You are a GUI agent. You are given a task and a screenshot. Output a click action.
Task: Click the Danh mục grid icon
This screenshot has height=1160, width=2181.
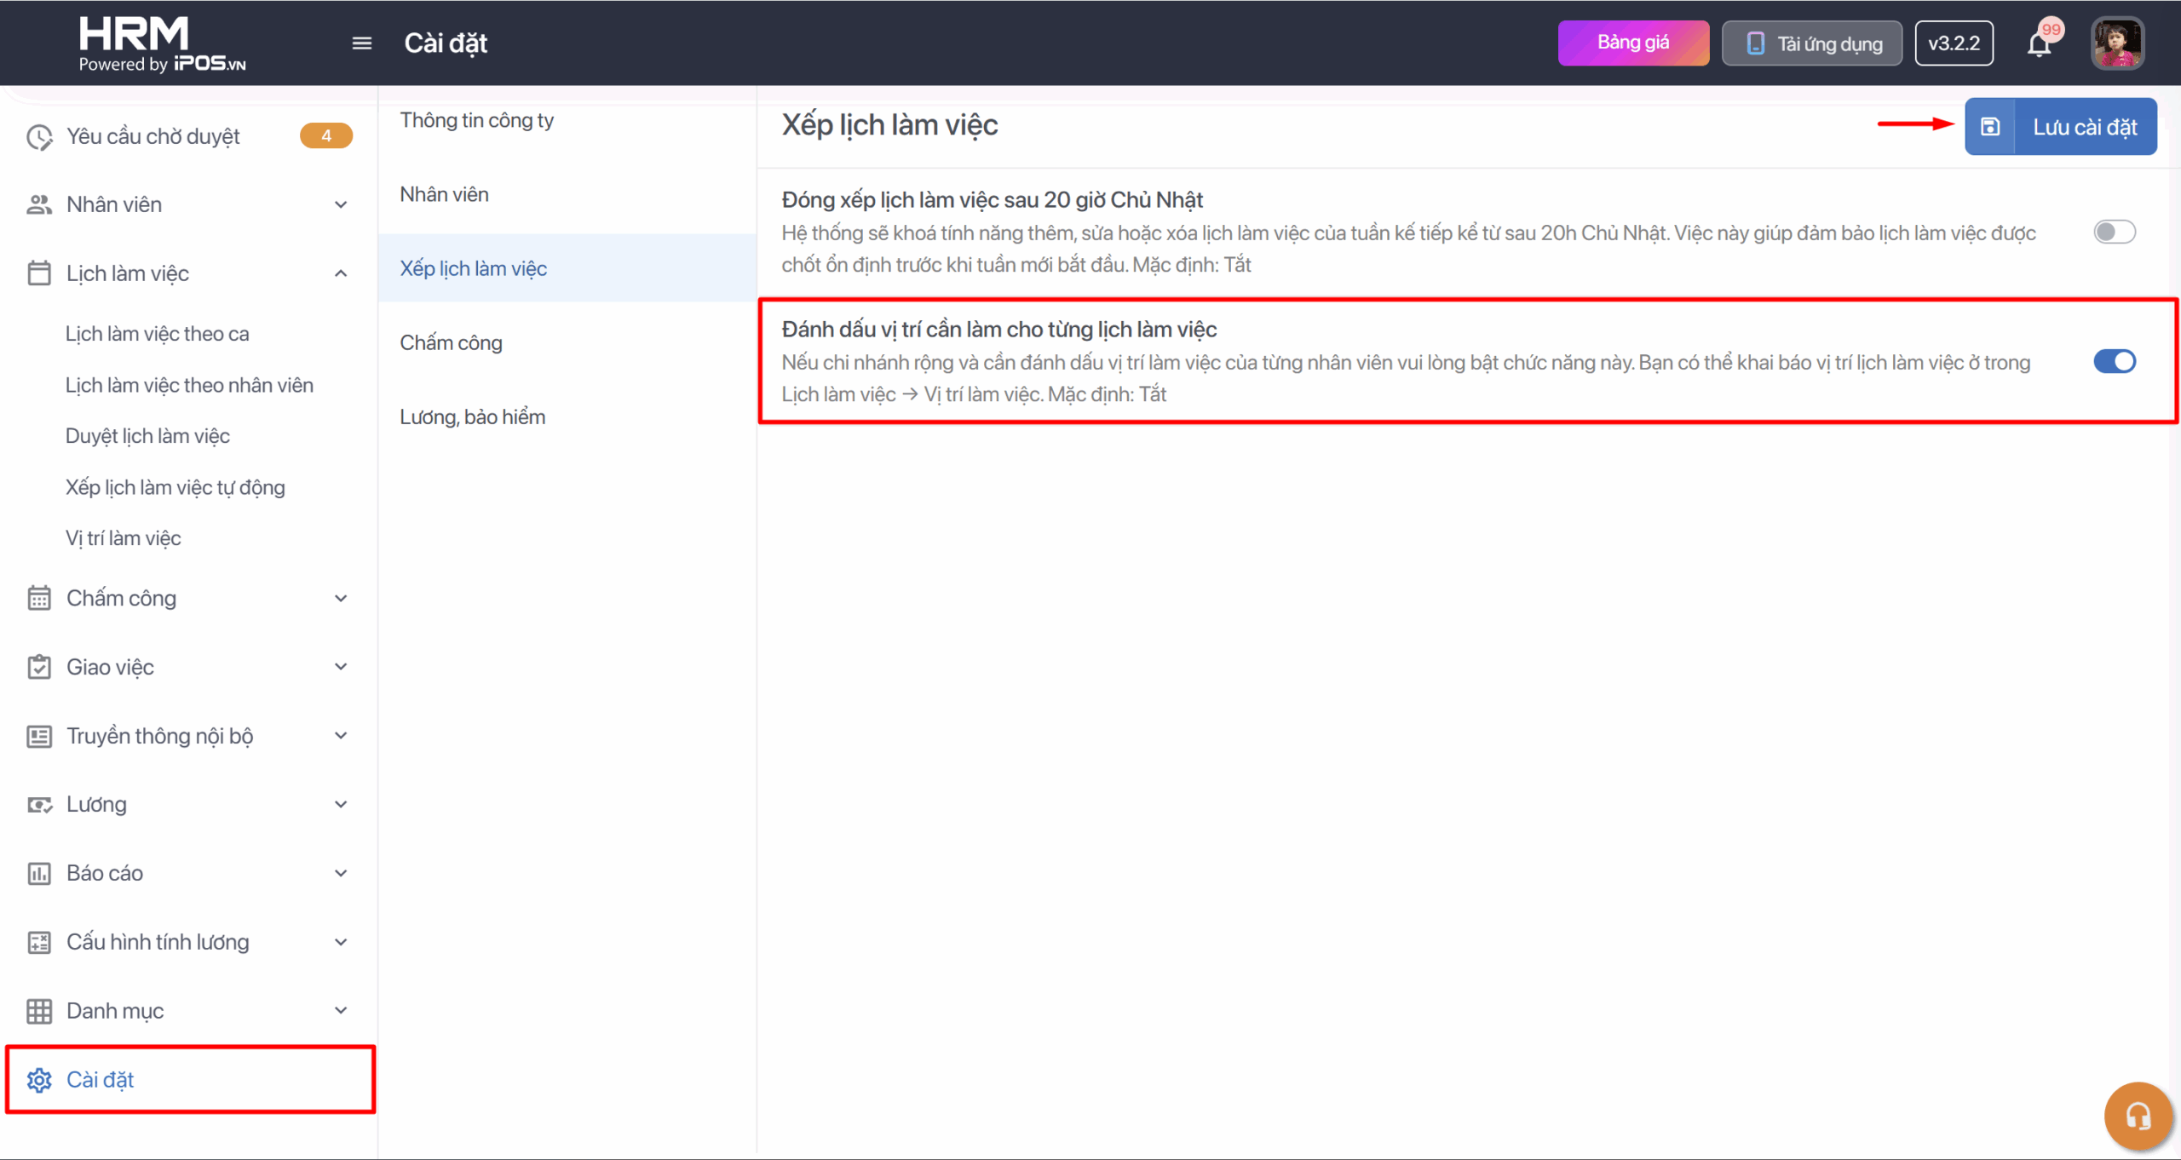[x=39, y=1011]
